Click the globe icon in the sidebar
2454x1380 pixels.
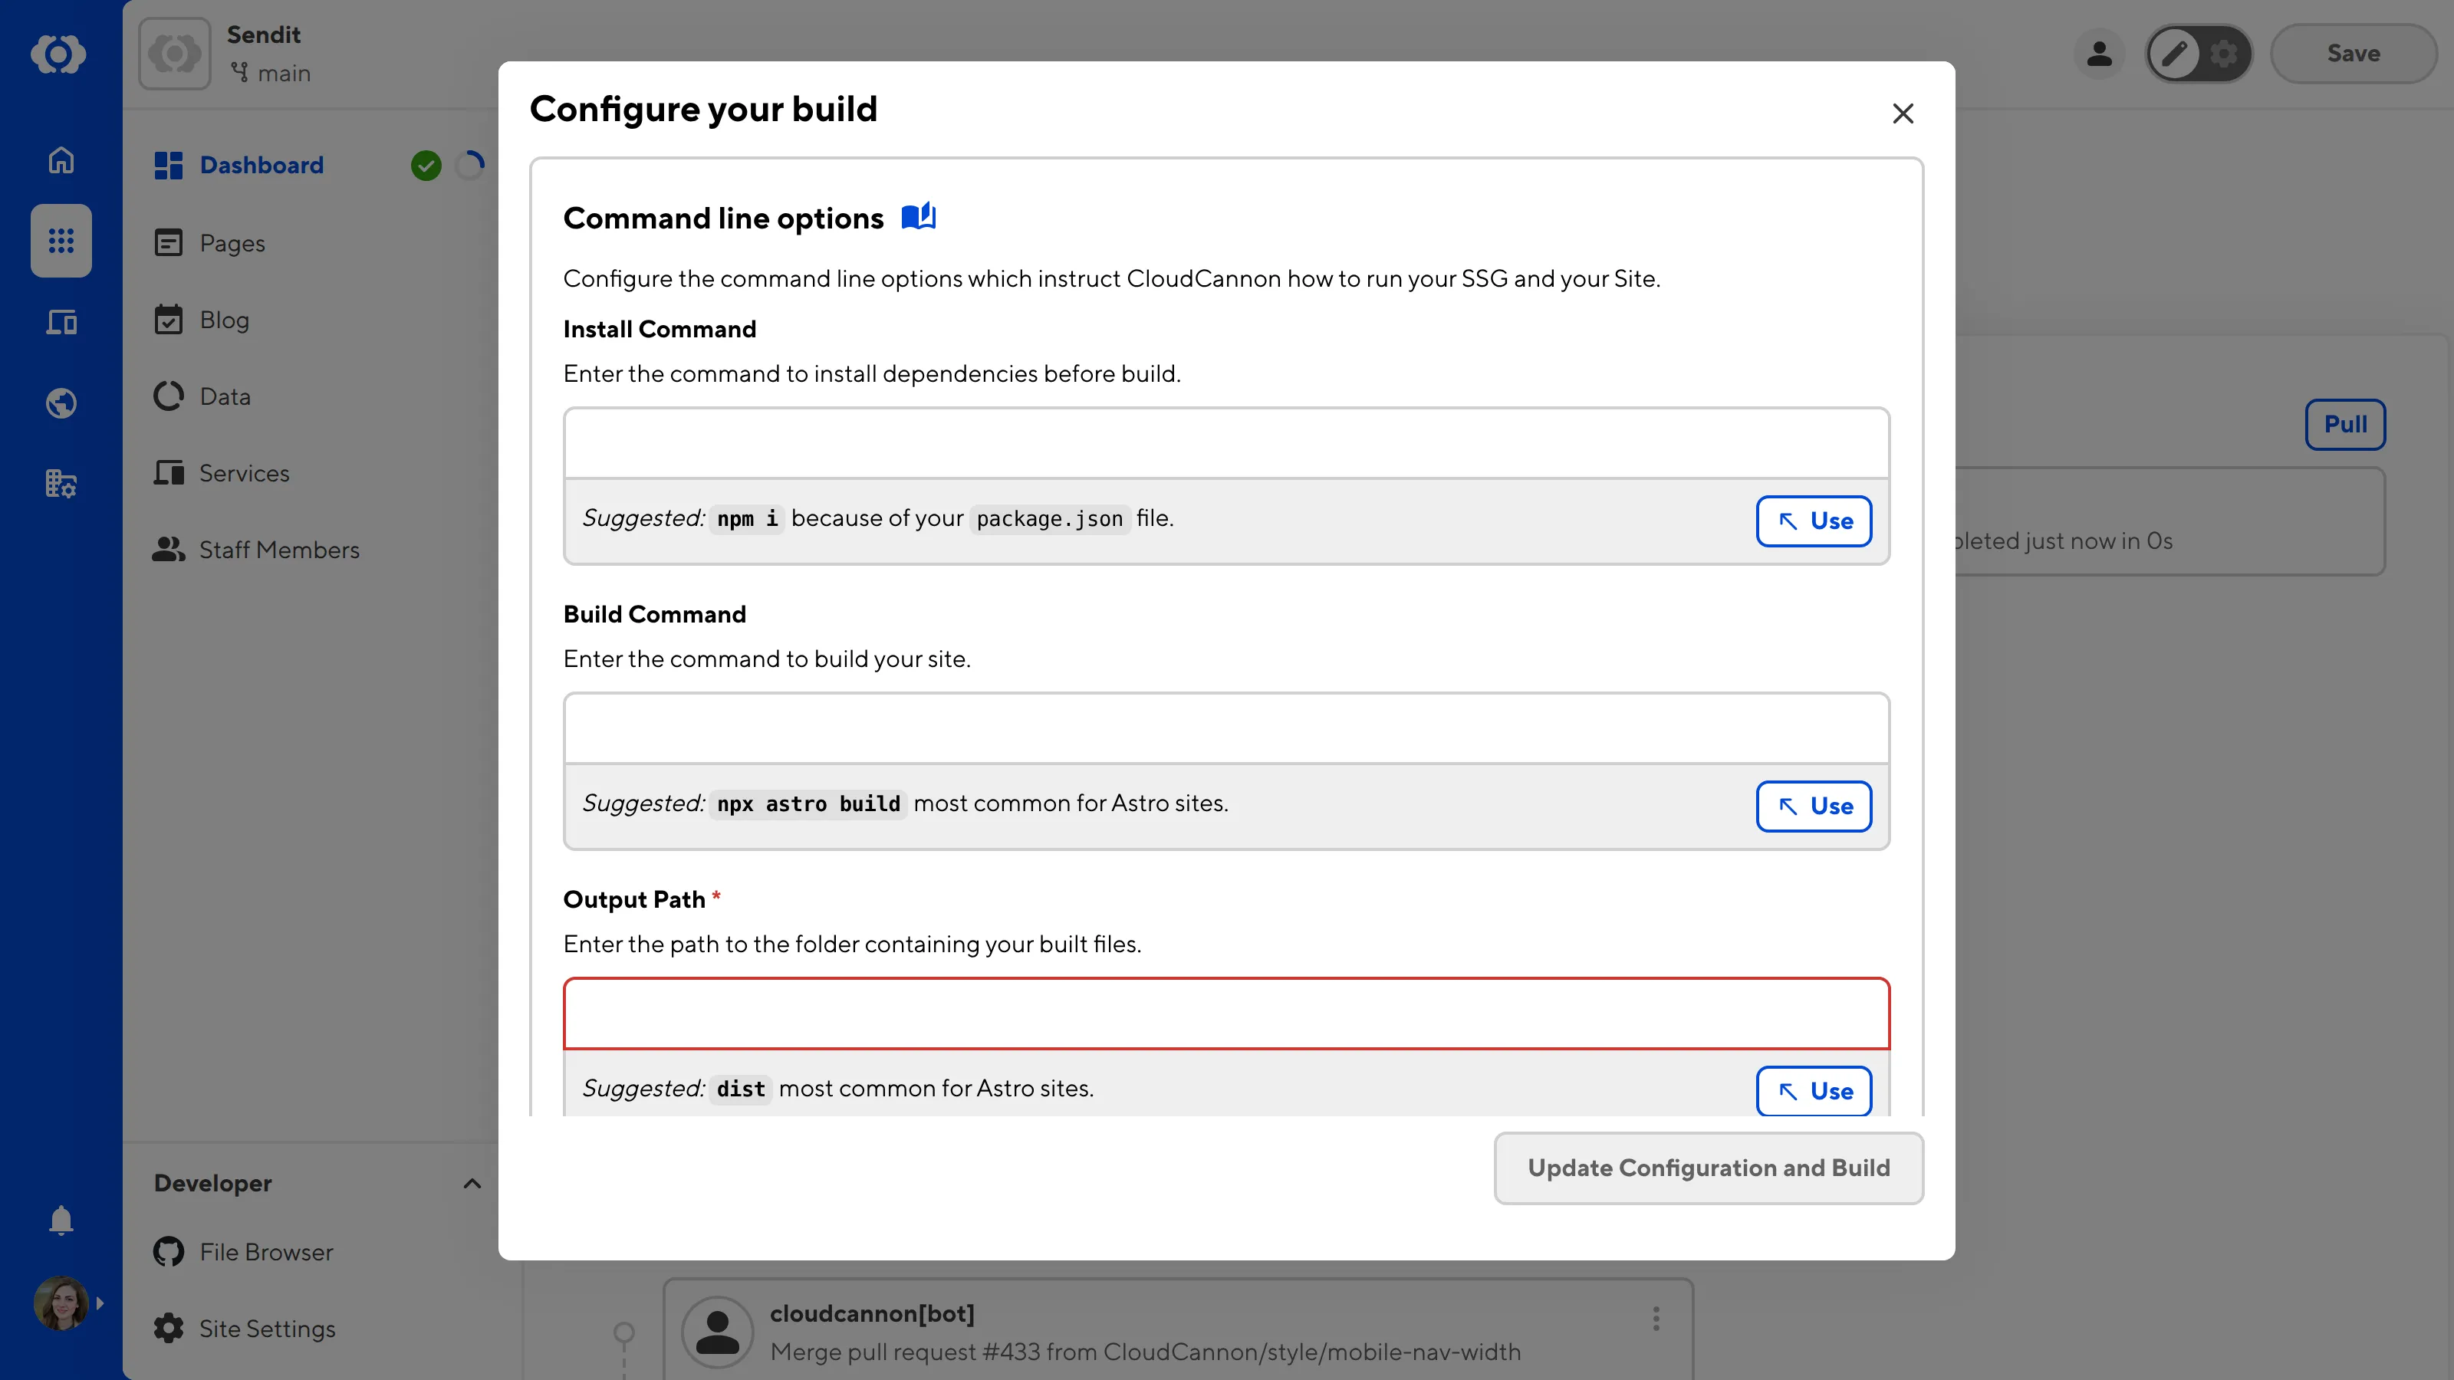tap(60, 402)
